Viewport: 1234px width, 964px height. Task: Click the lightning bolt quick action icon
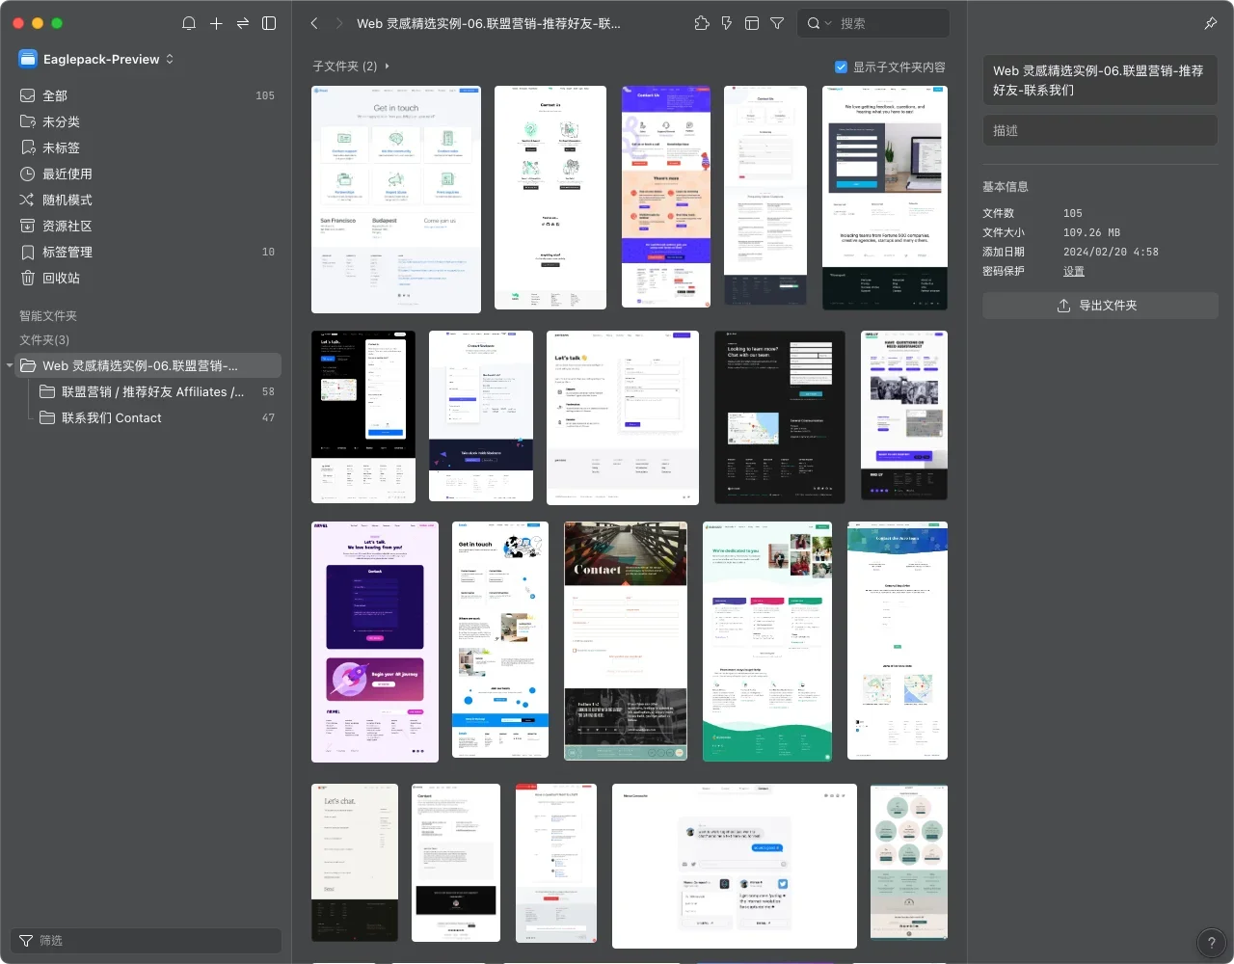(727, 23)
